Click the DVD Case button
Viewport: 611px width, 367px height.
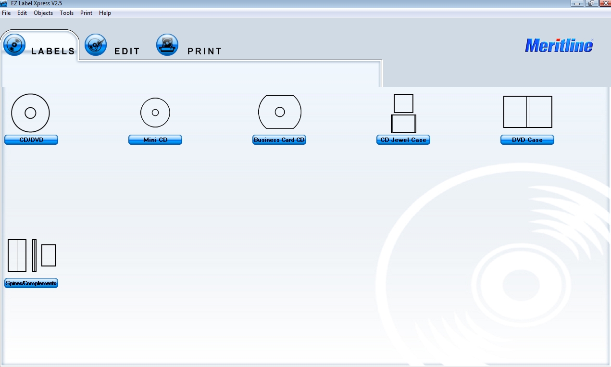[527, 139]
